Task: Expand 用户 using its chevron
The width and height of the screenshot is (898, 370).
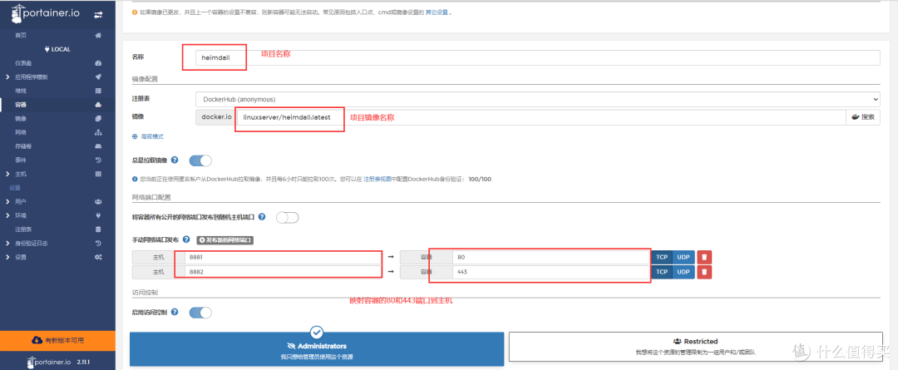Action: pyautogui.click(x=7, y=201)
